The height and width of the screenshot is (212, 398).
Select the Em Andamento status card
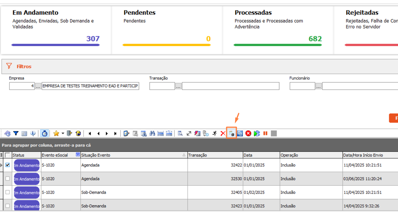point(56,29)
